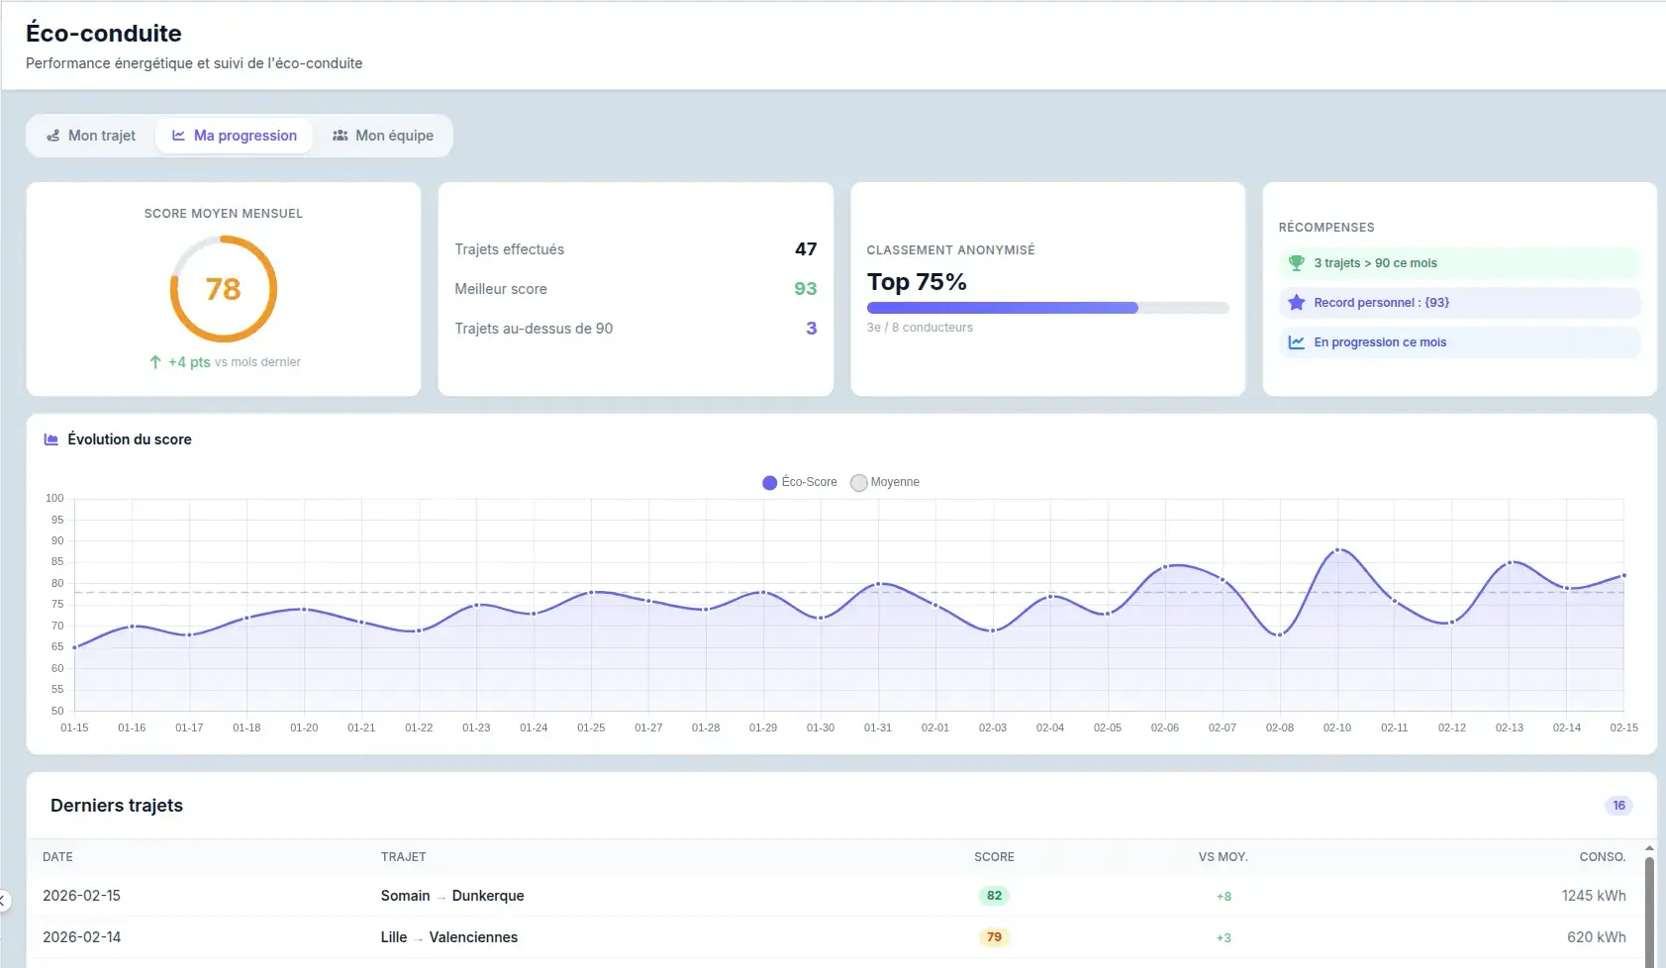Viewport: 1666px width, 968px height.
Task: Click the Top 75% ranking progress bar
Action: pyautogui.click(x=1047, y=308)
